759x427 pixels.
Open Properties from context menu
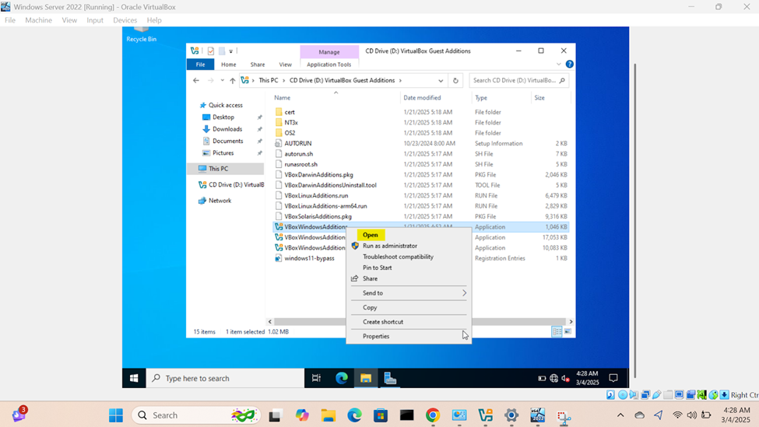376,336
